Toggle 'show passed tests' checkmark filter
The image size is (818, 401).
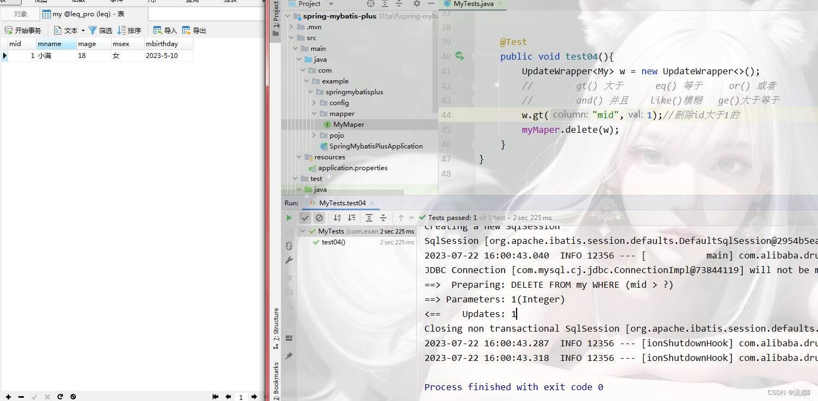pyautogui.click(x=305, y=217)
